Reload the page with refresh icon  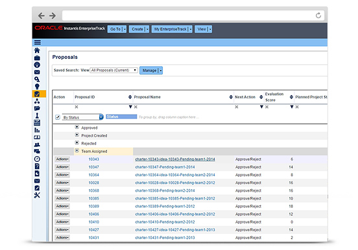318,16
